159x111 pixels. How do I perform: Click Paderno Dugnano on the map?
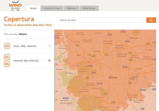(x=108, y=42)
